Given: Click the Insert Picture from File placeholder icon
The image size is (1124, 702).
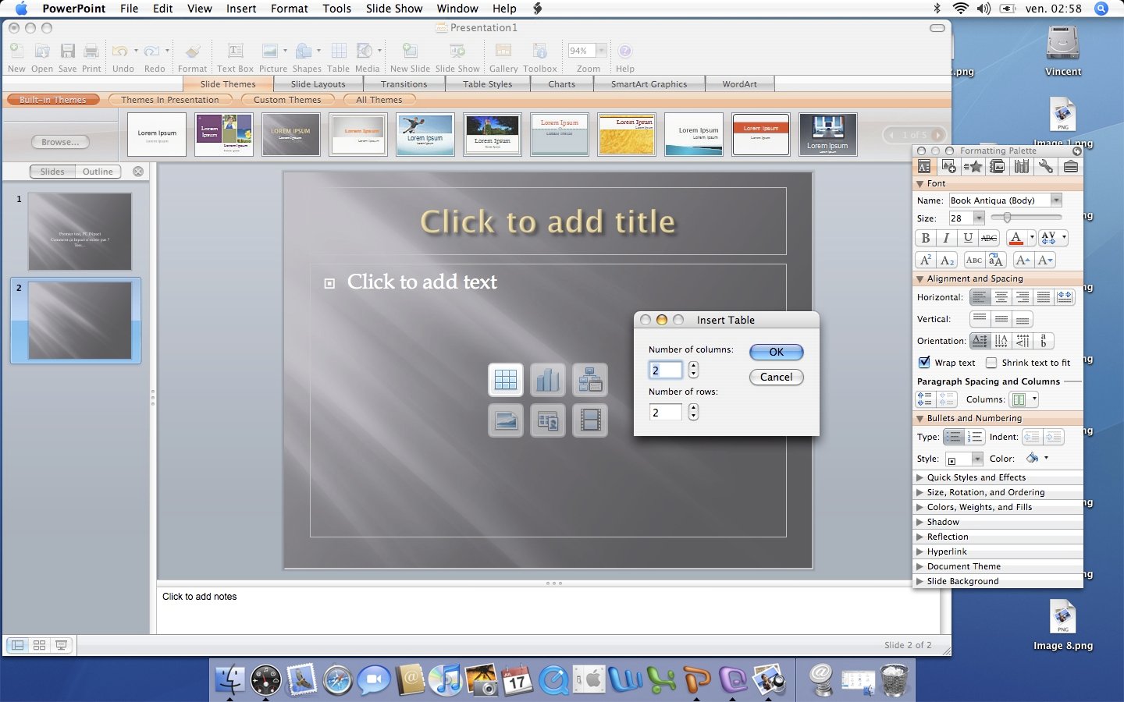Looking at the screenshot, I should 506,420.
